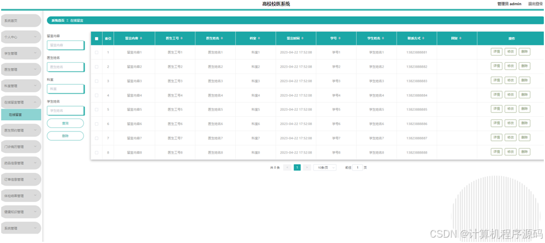545x243 pixels.
Task: Open 系统首页 in the sidebar
Action: click(x=21, y=21)
